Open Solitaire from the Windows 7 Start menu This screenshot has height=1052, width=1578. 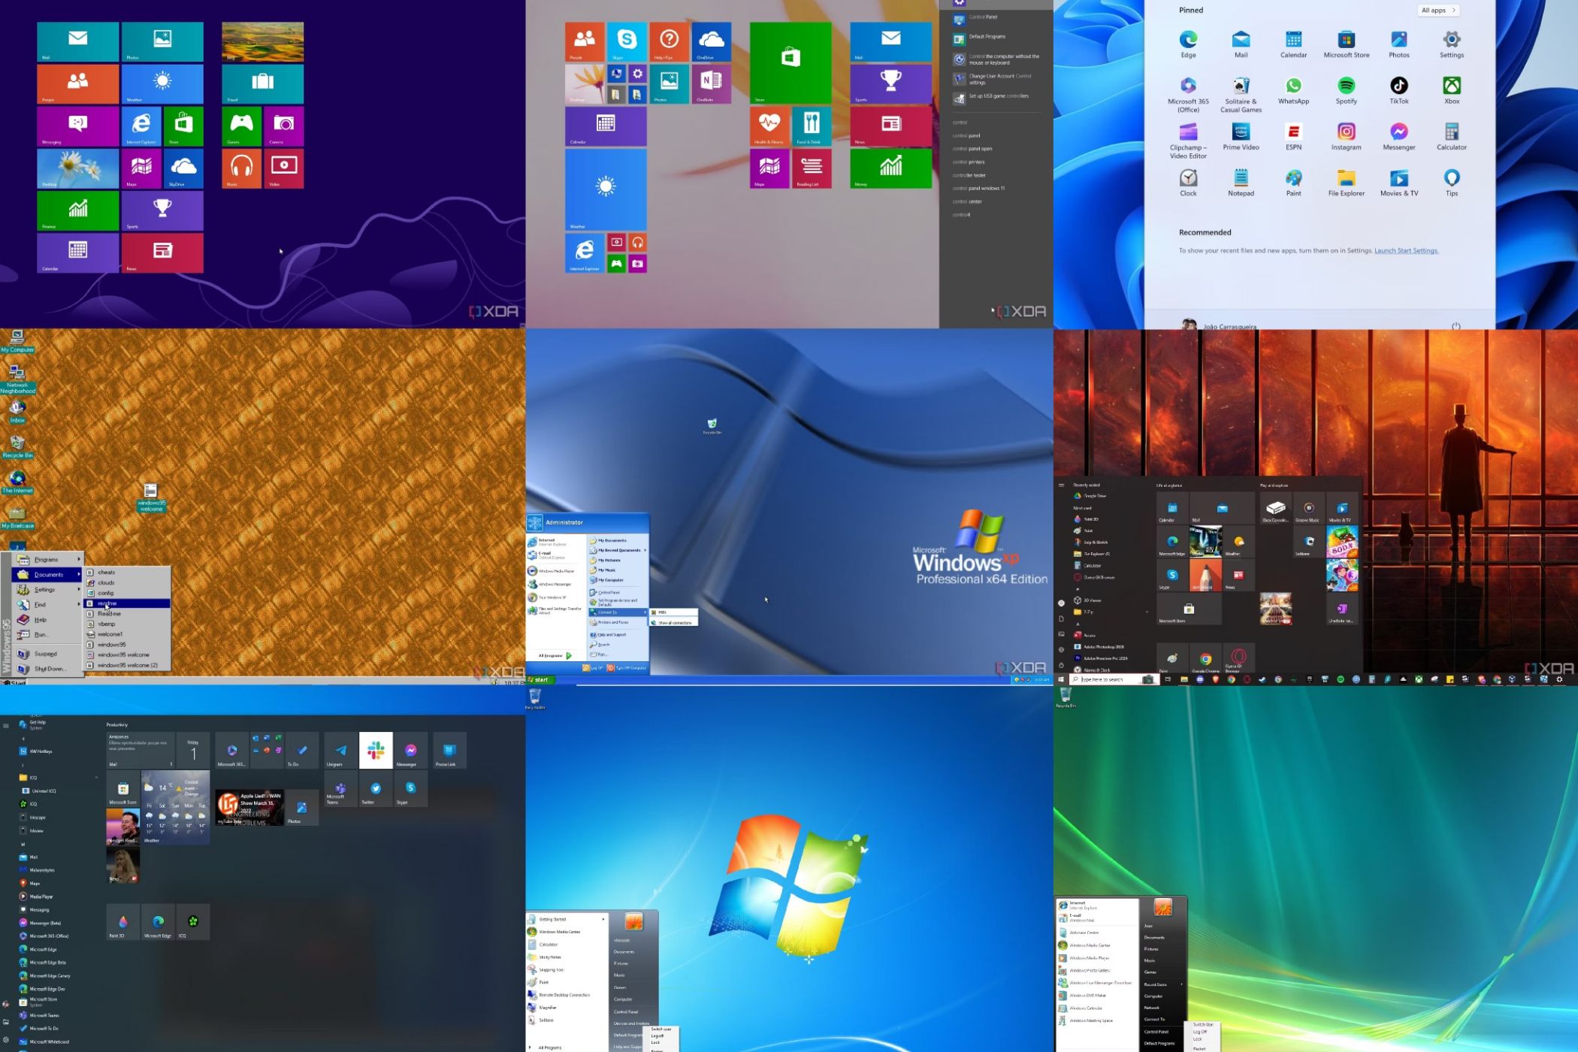point(547,1020)
